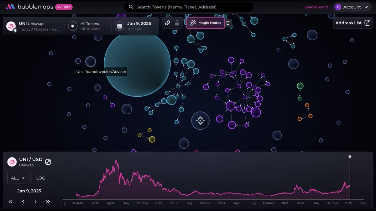The height and width of the screenshot is (211, 376).
Task: Activate the Magic Nodes button
Action: (x=206, y=23)
